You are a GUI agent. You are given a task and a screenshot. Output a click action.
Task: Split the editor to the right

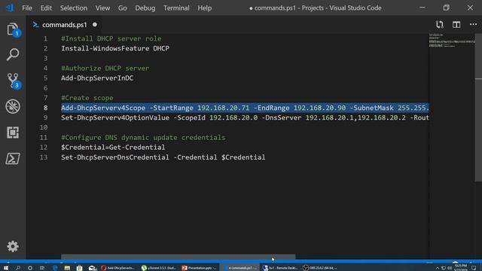[x=456, y=25]
